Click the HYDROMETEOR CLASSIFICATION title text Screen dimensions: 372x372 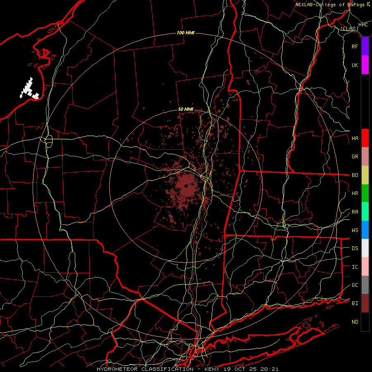click(x=187, y=369)
